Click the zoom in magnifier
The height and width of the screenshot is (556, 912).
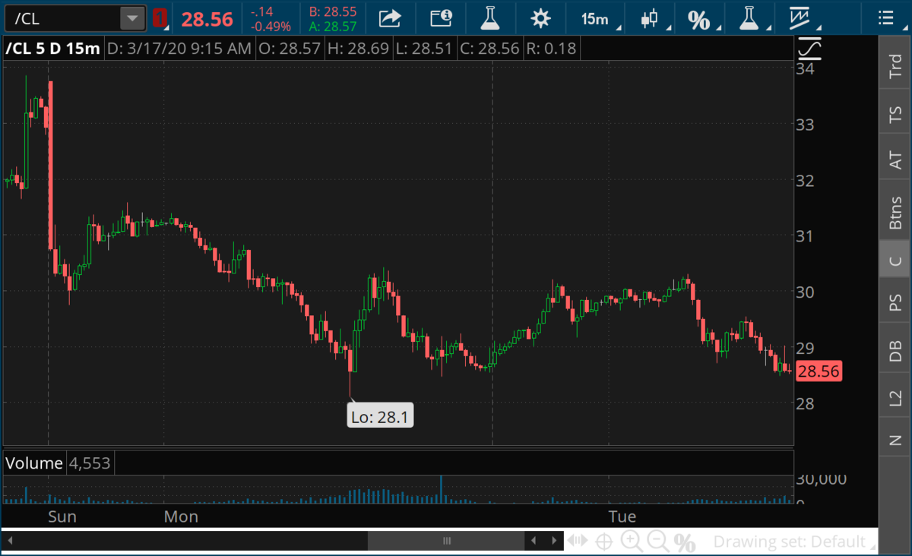click(x=632, y=542)
